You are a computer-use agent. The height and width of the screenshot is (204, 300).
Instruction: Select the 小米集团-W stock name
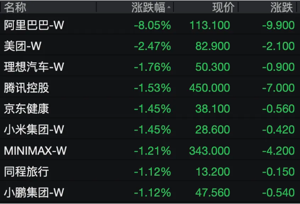34,130
